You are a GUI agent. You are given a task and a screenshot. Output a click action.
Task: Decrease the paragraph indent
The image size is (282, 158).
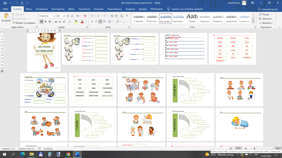click(112, 16)
